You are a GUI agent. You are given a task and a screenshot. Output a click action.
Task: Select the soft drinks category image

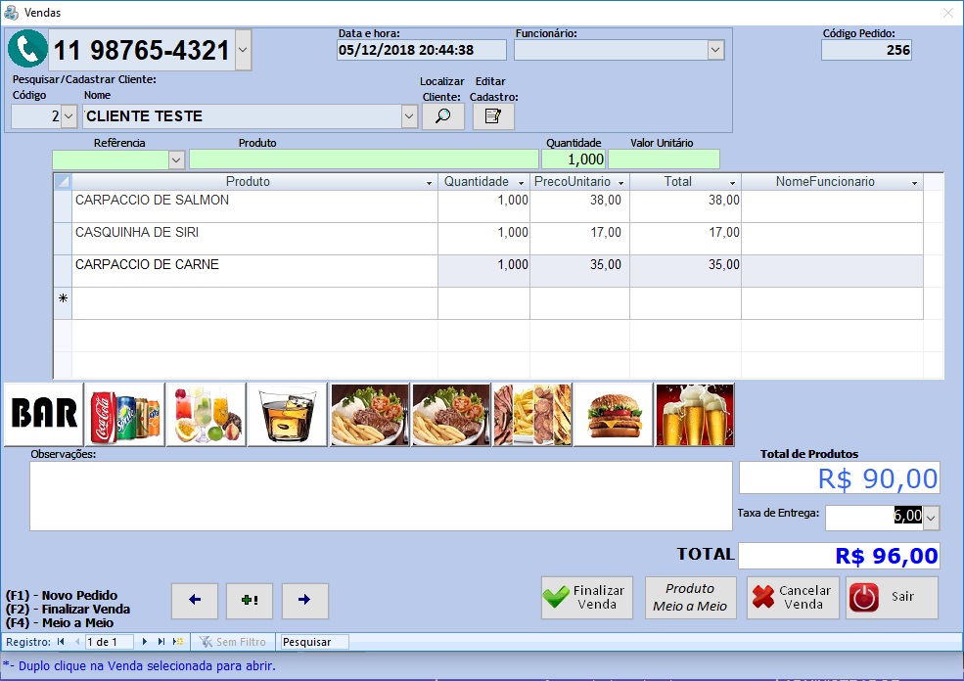click(x=124, y=414)
